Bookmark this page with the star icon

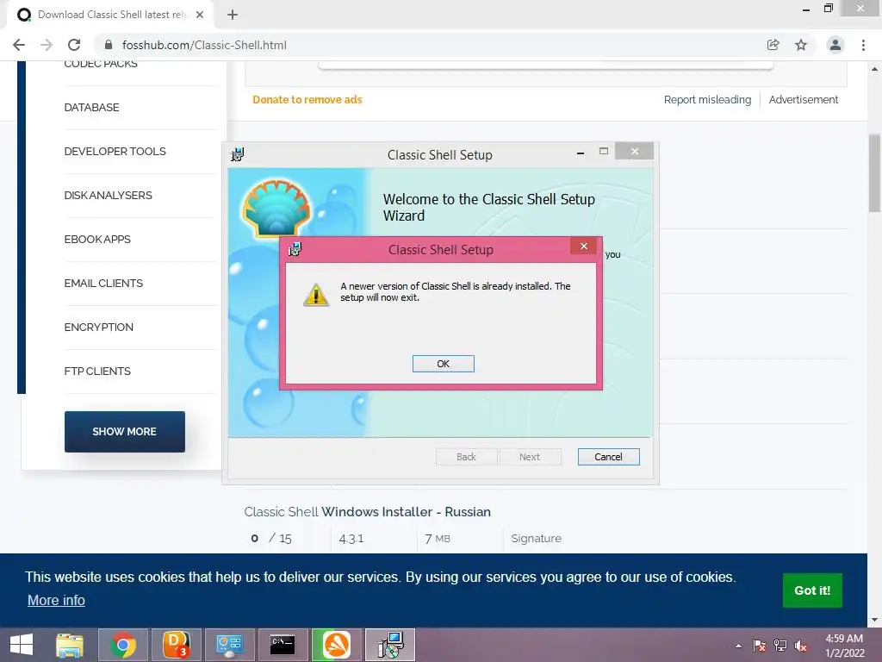click(x=801, y=45)
